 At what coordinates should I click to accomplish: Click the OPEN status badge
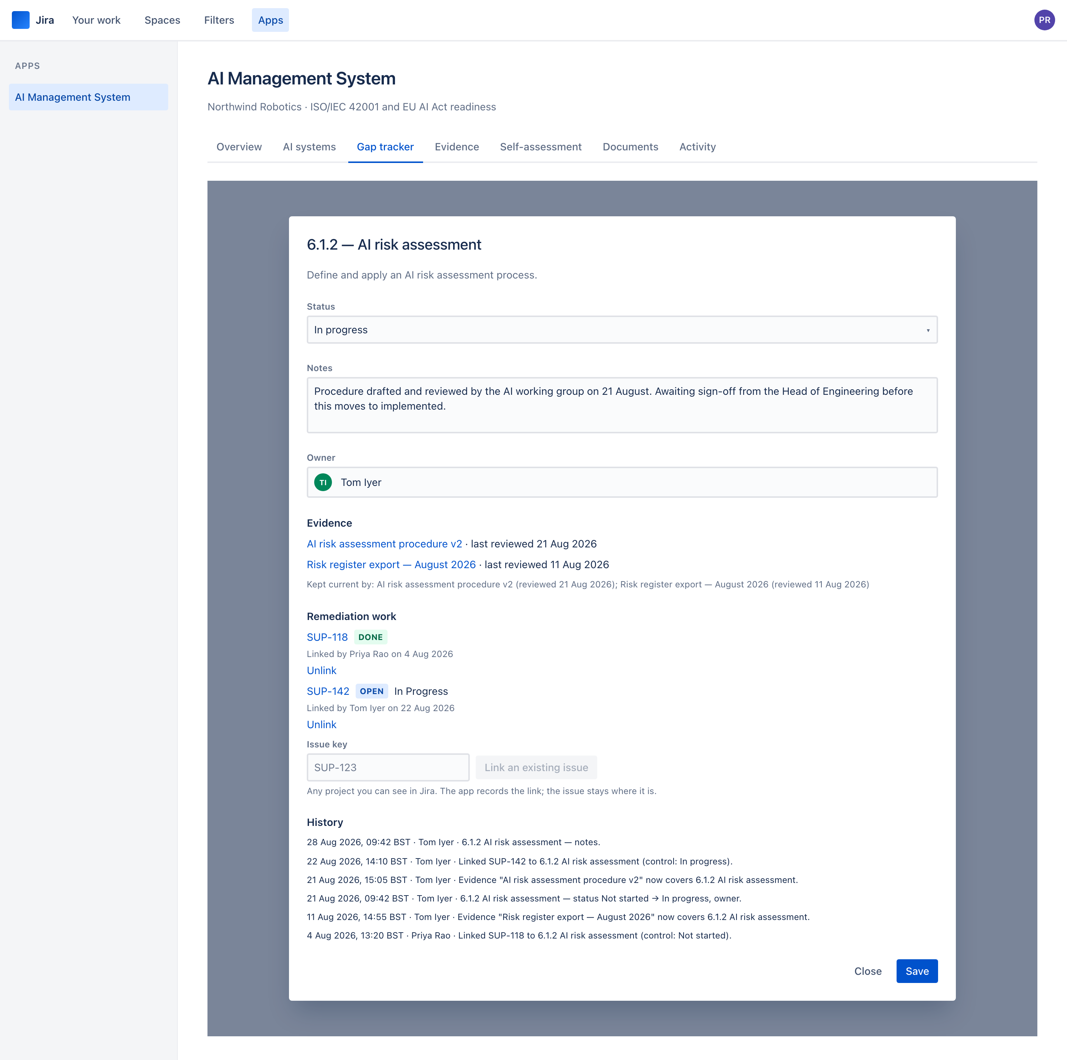pyautogui.click(x=372, y=691)
